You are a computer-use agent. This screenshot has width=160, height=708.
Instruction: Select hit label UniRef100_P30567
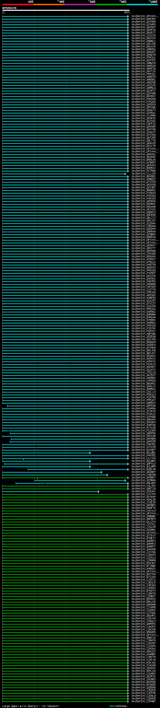(143, 273)
